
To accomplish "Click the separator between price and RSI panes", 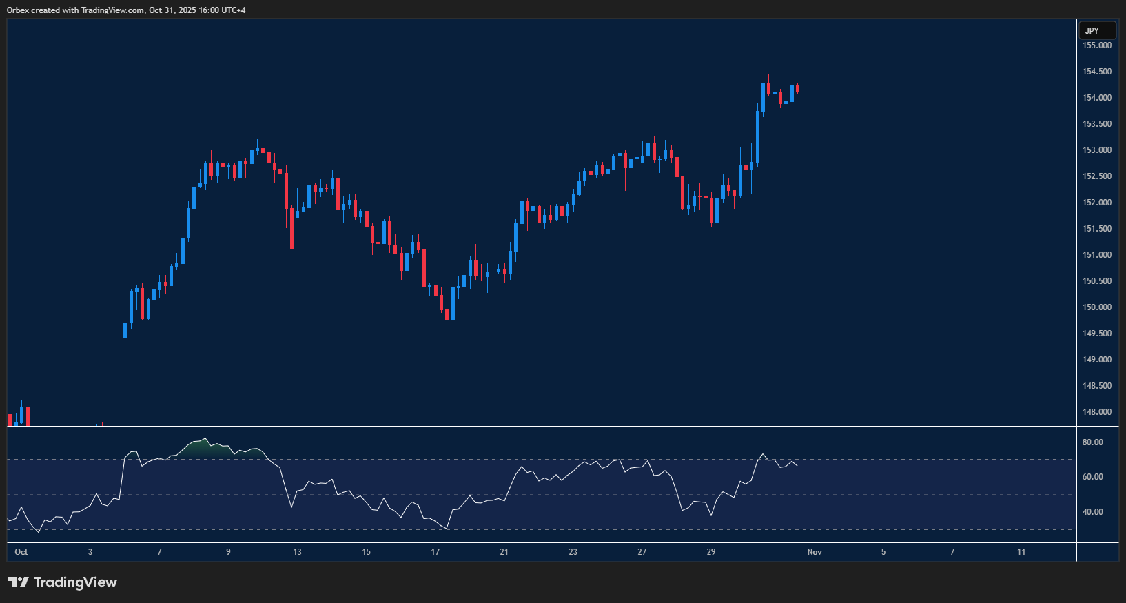I will 541,427.
